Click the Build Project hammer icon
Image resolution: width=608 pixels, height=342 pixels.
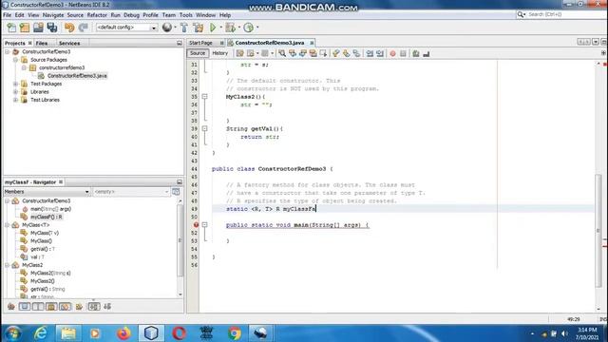tap(184, 28)
